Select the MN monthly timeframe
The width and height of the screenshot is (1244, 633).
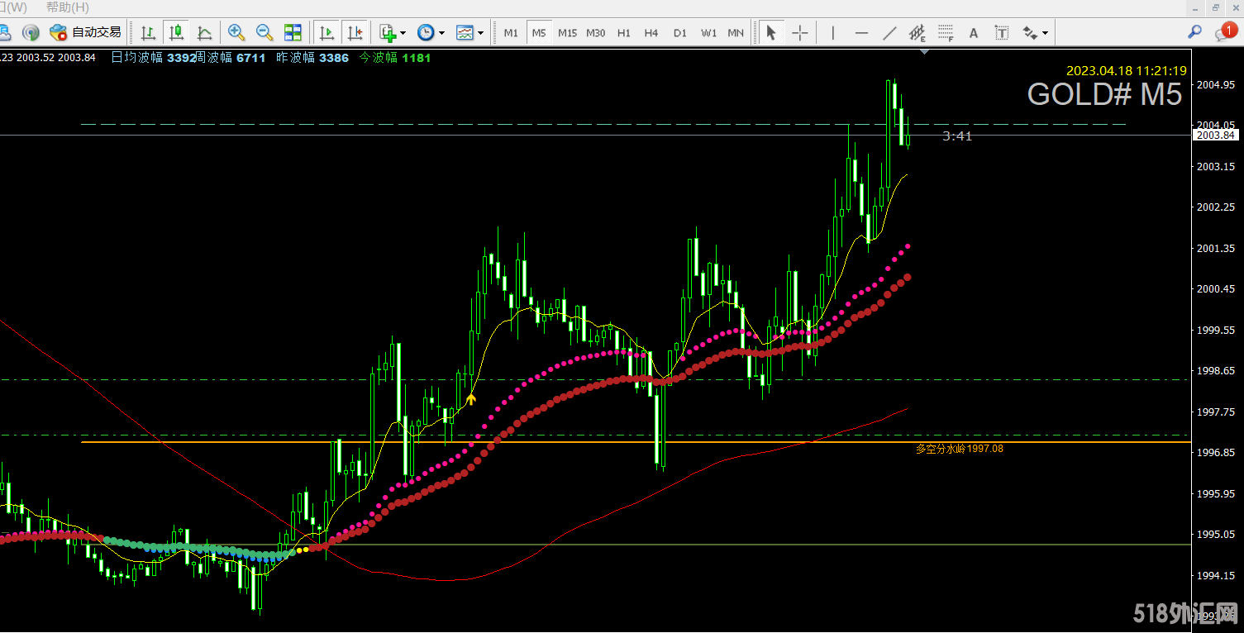(x=736, y=33)
